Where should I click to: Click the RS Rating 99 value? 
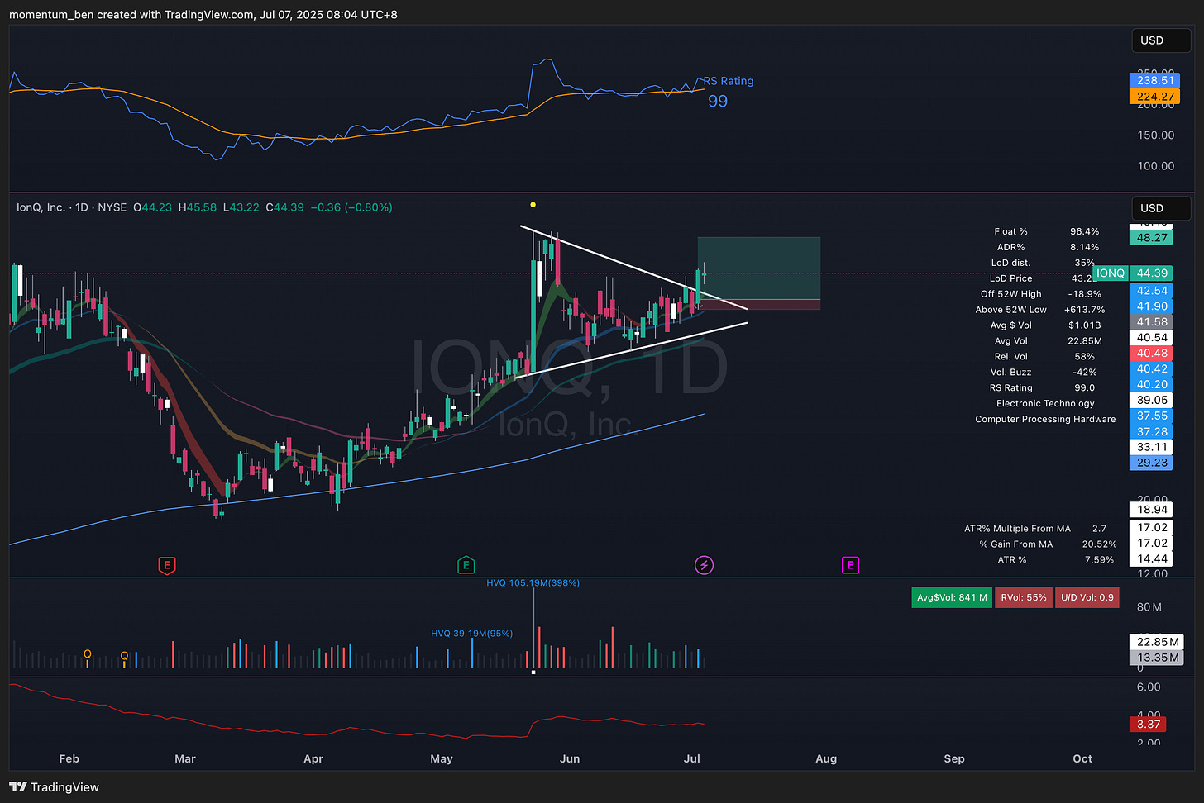pyautogui.click(x=718, y=101)
